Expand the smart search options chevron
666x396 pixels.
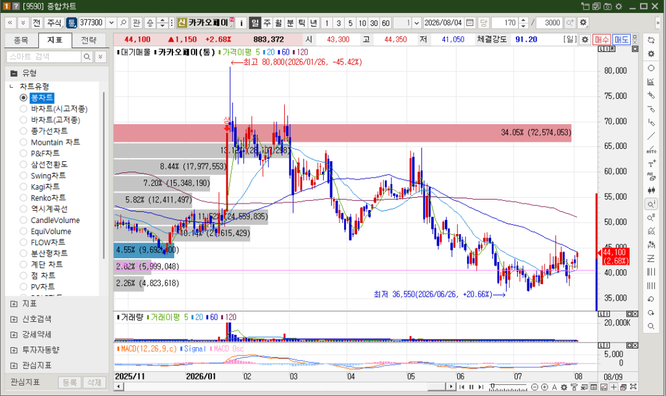[x=100, y=57]
